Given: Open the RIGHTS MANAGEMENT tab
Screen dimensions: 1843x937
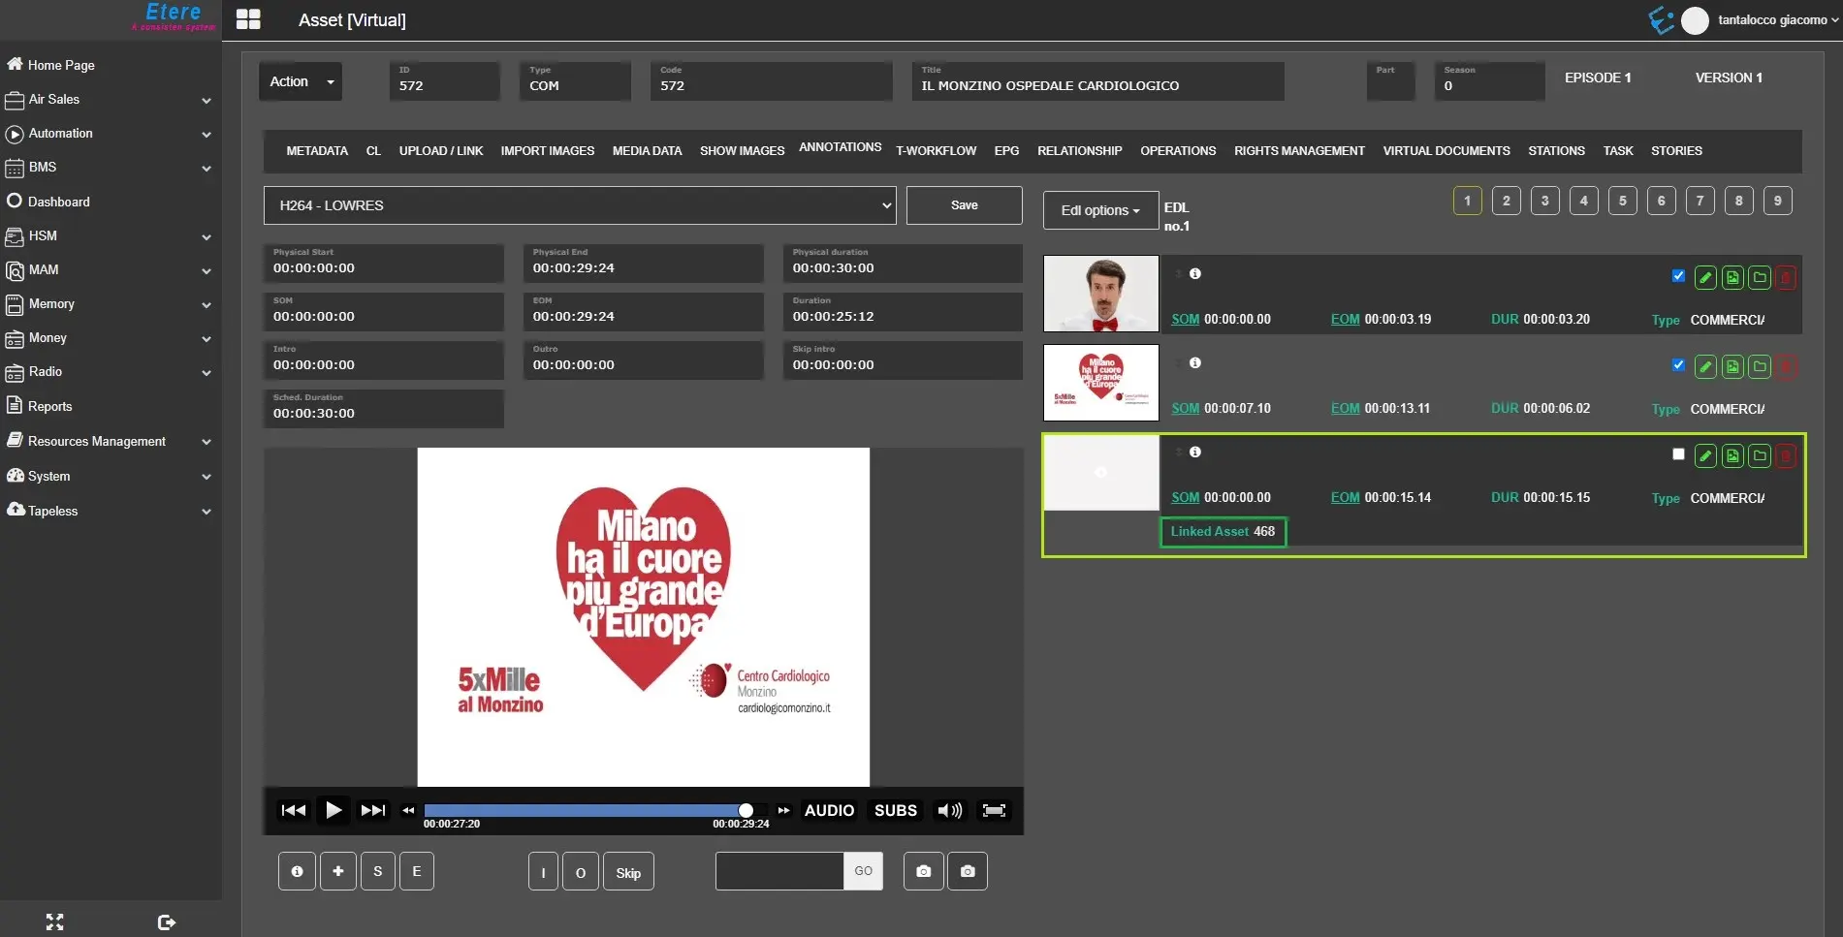Looking at the screenshot, I should tap(1299, 151).
